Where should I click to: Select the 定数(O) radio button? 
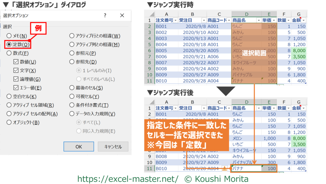(x=9, y=44)
